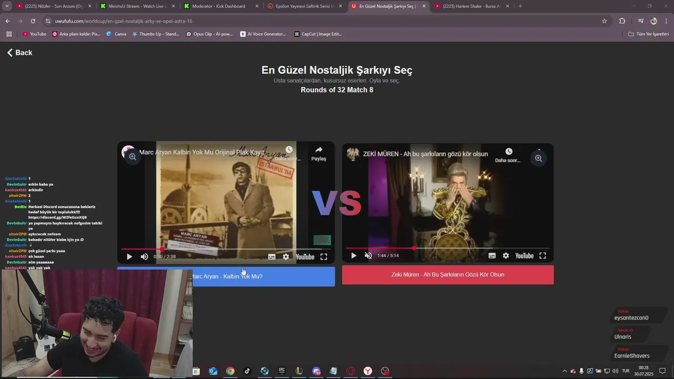Play the Zeki Müren video
The height and width of the screenshot is (379, 674).
pos(353,256)
